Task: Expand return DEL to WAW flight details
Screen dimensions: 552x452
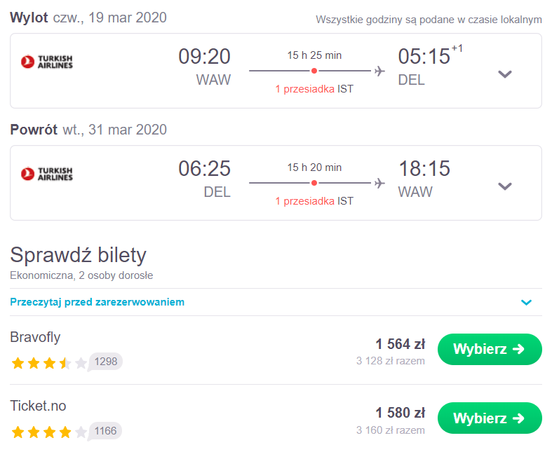Action: pyautogui.click(x=505, y=186)
